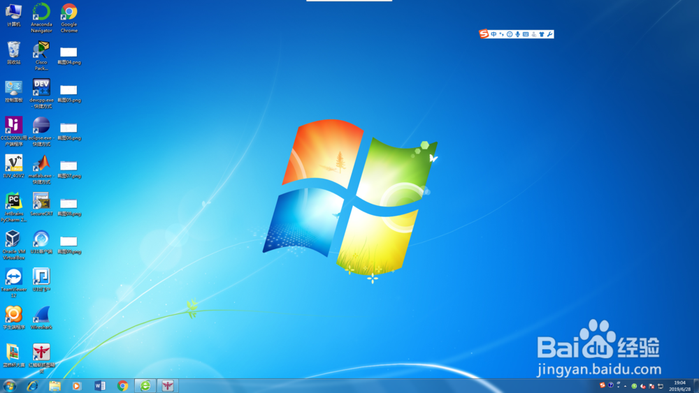Select CCS2000U client program icon

click(13, 131)
